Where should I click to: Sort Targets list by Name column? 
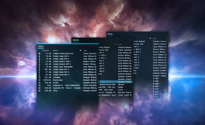(55, 50)
